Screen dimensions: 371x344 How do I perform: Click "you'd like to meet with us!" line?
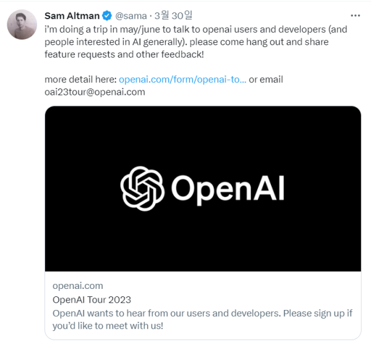point(108,326)
